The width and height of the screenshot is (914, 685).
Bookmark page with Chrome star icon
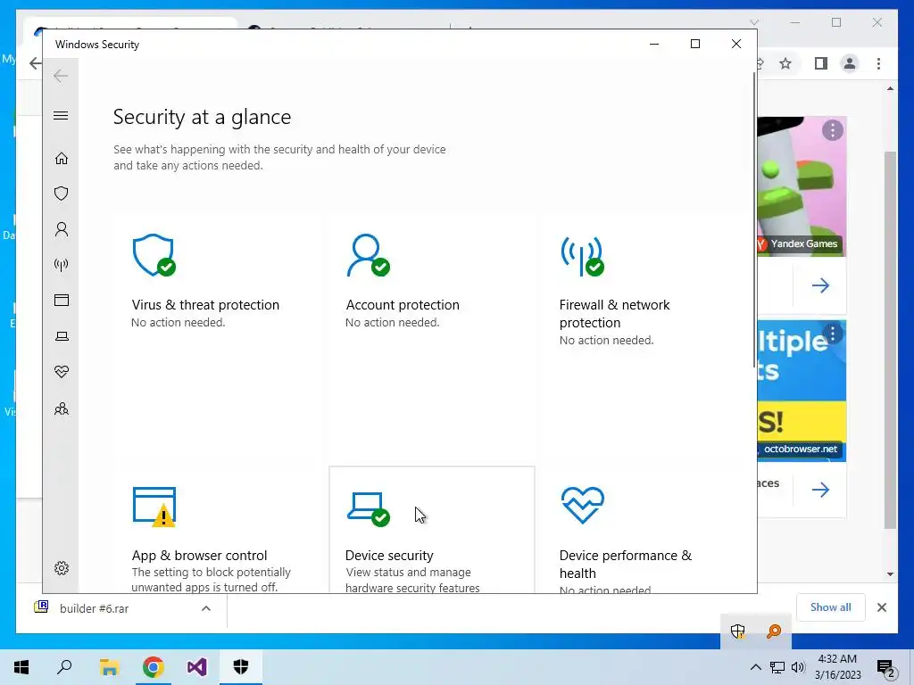tap(785, 63)
